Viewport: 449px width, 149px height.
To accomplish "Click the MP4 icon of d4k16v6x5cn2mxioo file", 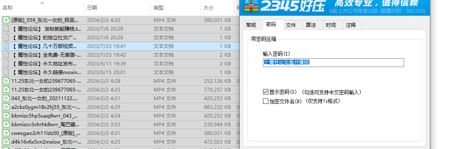I will 6,142.
